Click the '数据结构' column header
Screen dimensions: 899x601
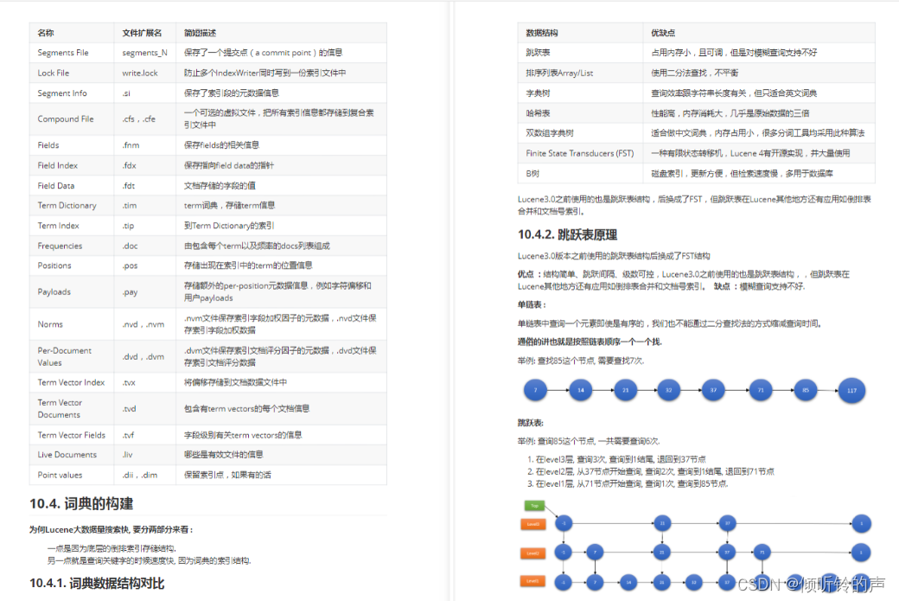pos(580,33)
